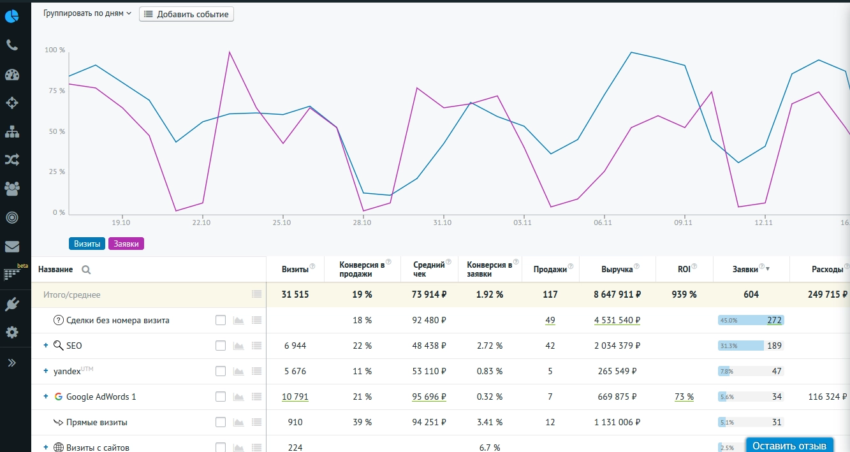Open the dashboard gauge icon in sidebar
Image resolution: width=850 pixels, height=452 pixels.
point(11,74)
